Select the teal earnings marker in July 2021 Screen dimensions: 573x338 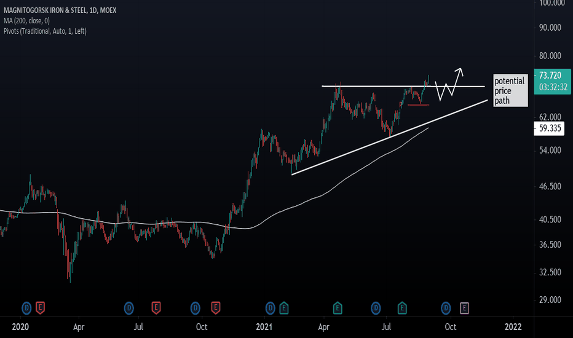pyautogui.click(x=402, y=308)
